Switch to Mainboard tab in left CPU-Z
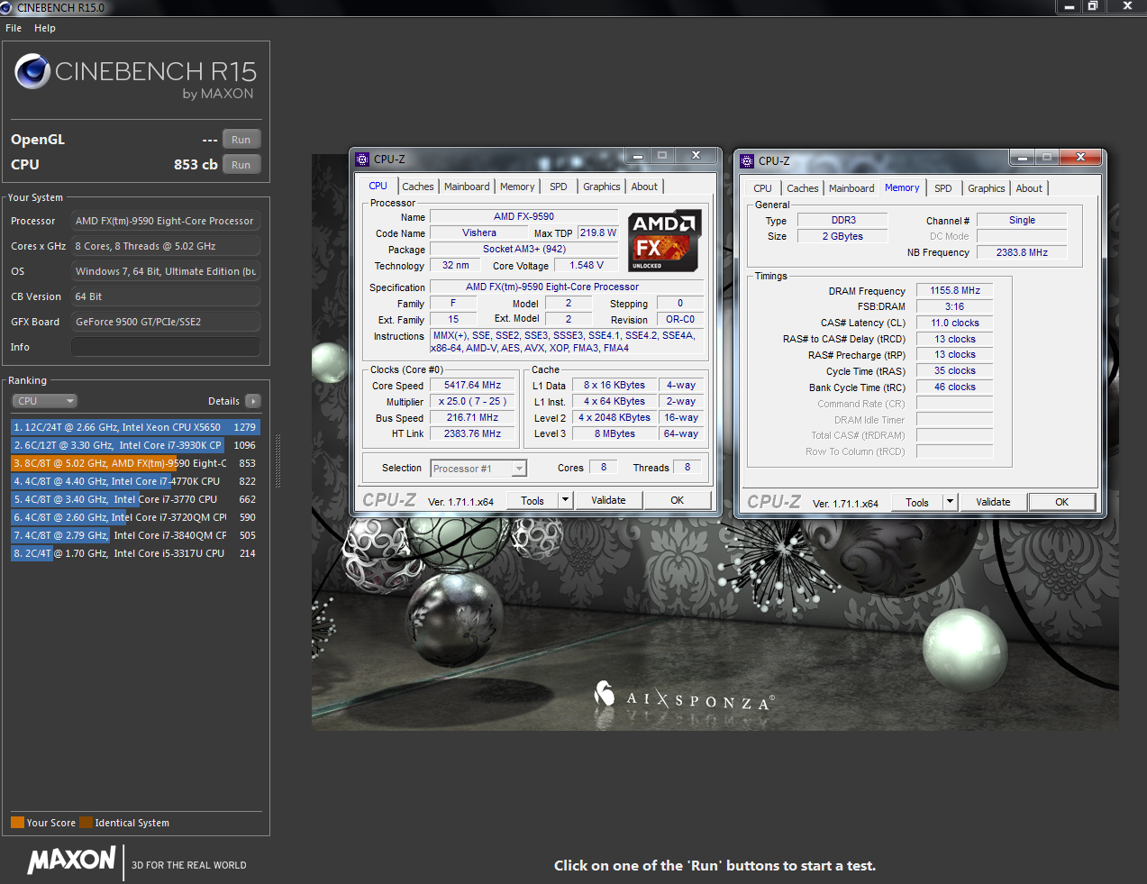This screenshot has height=884, width=1147. (467, 187)
